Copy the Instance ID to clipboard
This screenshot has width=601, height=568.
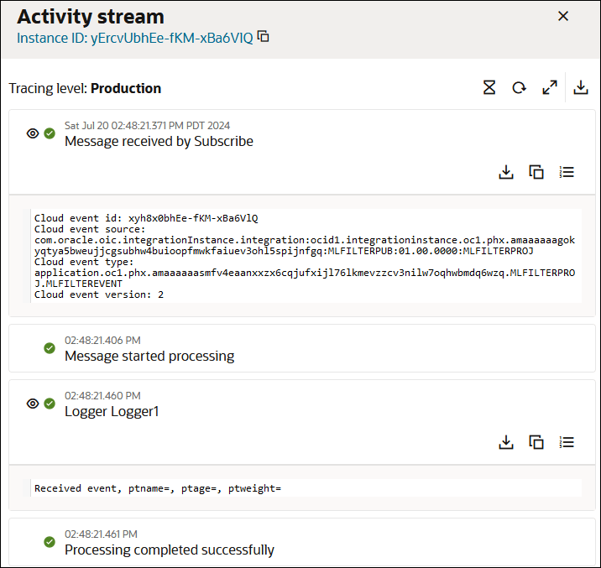[263, 36]
